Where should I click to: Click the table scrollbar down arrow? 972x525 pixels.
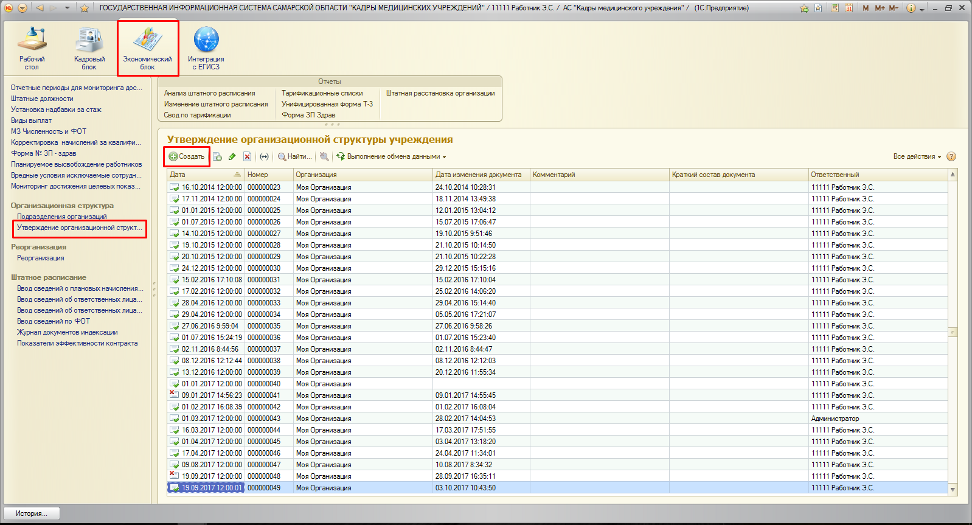pos(953,489)
